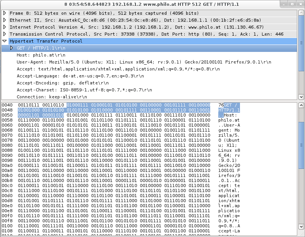Screen dimensions: 305x237
Task: Click first binary byte on row 0040
Action: click(29, 105)
